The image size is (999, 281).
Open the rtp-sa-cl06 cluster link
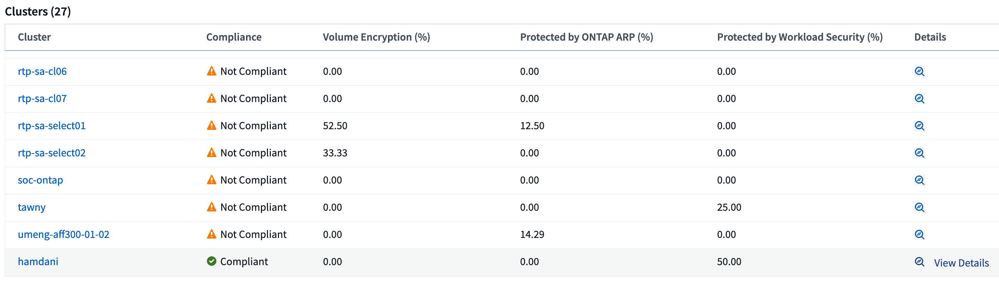(42, 72)
